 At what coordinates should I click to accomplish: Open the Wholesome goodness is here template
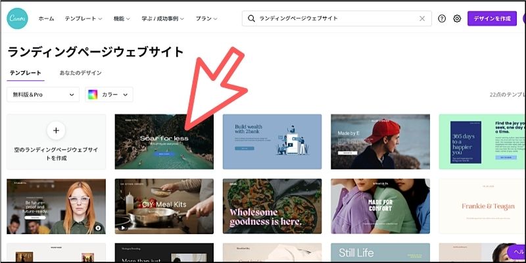(272, 206)
